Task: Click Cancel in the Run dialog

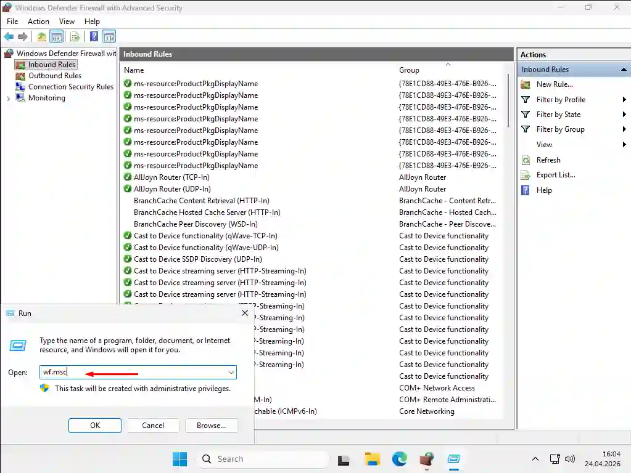Action: [x=153, y=425]
